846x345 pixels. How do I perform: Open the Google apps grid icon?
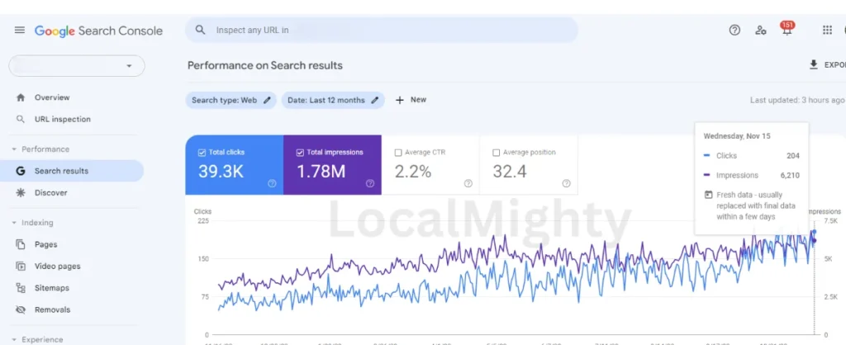[x=827, y=31]
